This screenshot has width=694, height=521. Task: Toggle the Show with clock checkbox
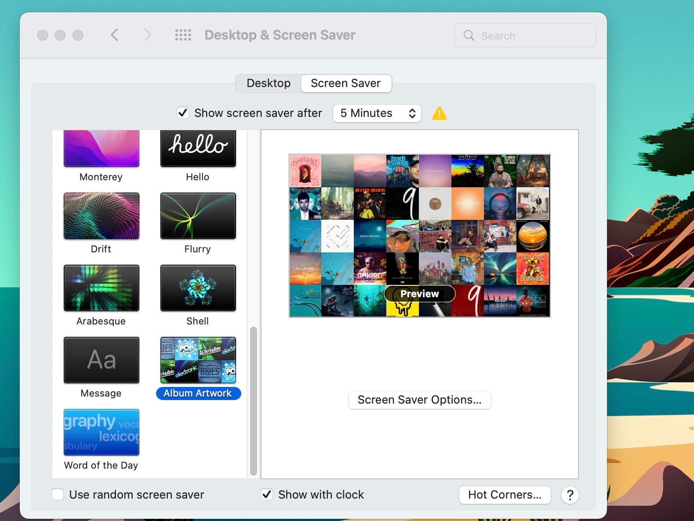[267, 495]
